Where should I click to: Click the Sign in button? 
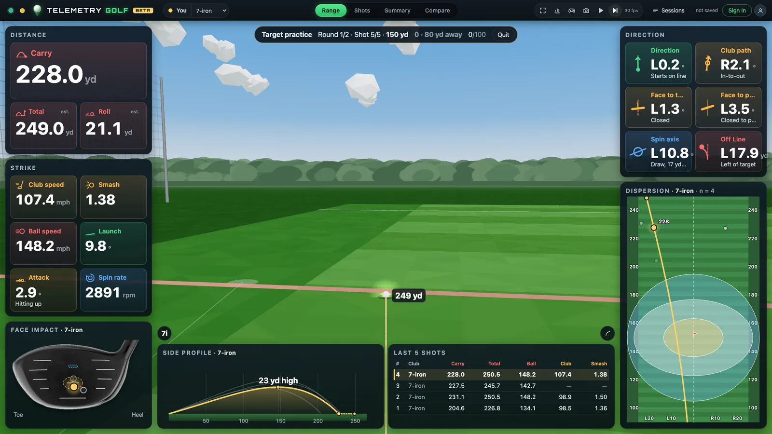[737, 11]
